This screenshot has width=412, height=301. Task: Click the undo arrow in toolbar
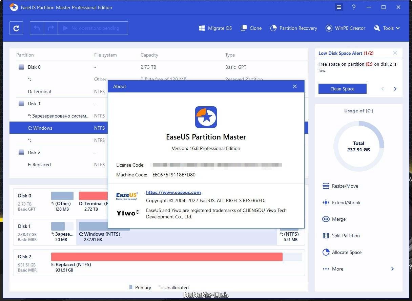[x=37, y=28]
